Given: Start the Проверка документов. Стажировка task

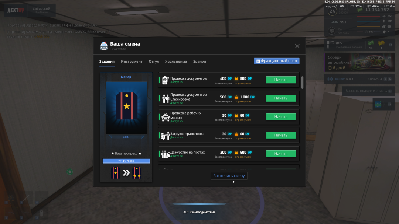Looking at the screenshot, I should (x=281, y=98).
